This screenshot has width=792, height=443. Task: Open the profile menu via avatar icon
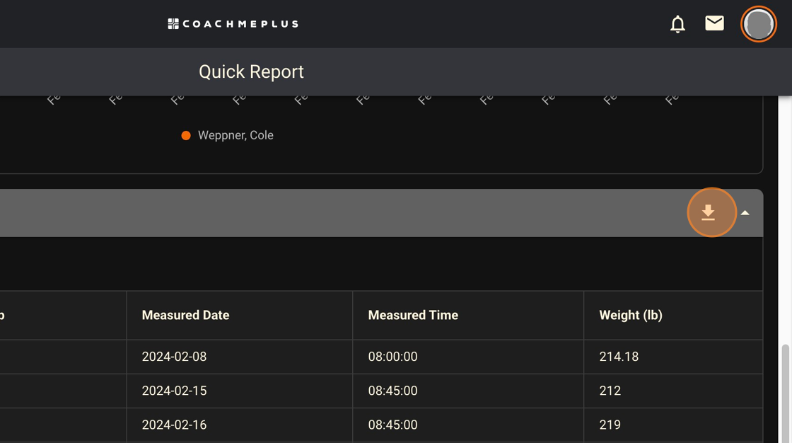[x=758, y=23]
